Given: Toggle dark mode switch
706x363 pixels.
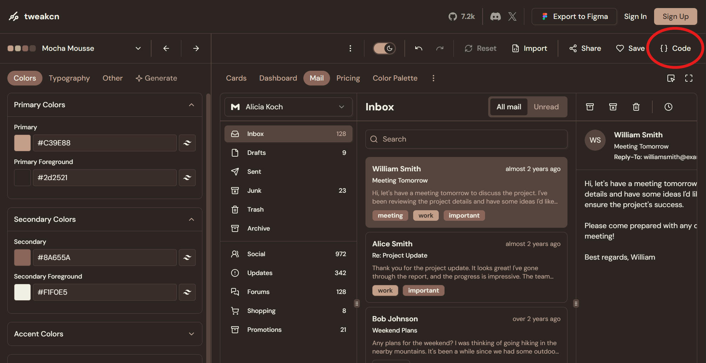Looking at the screenshot, I should 384,48.
